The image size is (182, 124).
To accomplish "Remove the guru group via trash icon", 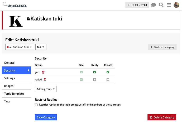I will coord(43,72).
